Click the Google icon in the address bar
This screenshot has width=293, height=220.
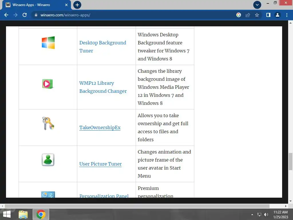239,15
